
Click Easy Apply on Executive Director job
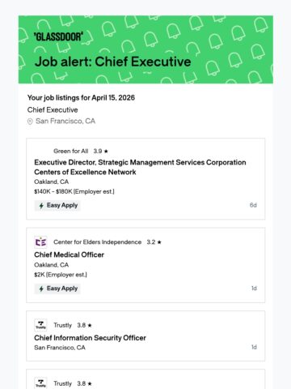(57, 206)
